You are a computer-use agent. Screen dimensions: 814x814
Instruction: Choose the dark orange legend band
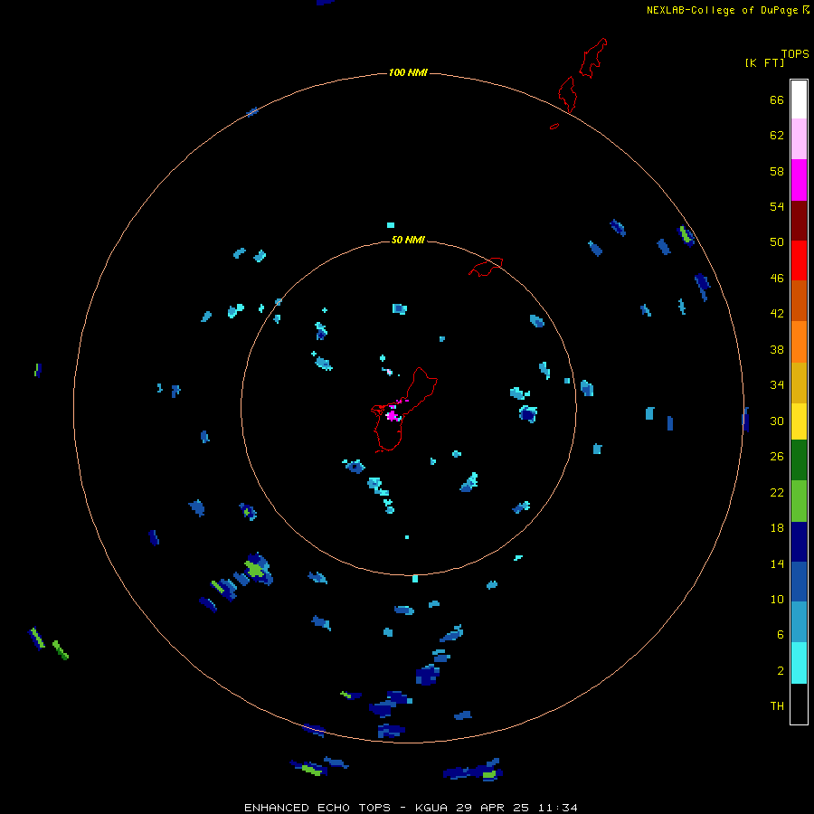click(799, 300)
